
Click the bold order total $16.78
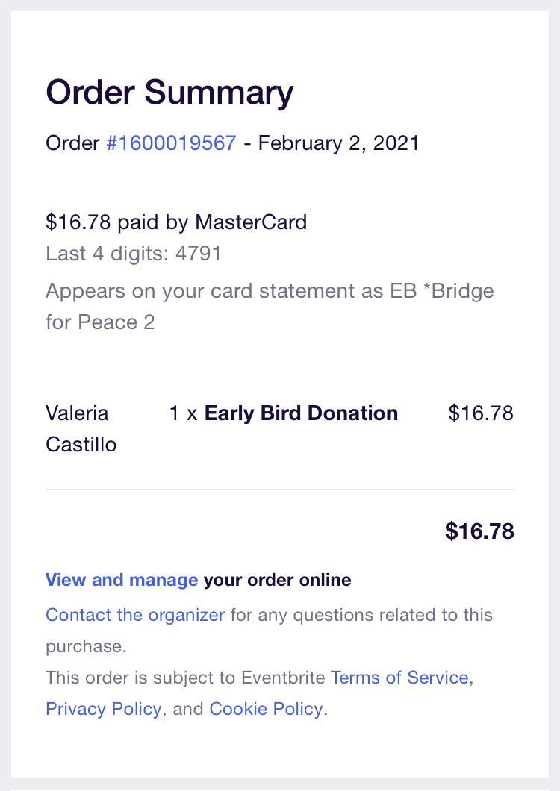click(479, 531)
